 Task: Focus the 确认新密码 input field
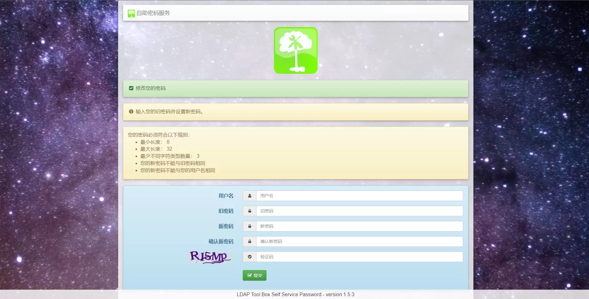pos(359,242)
